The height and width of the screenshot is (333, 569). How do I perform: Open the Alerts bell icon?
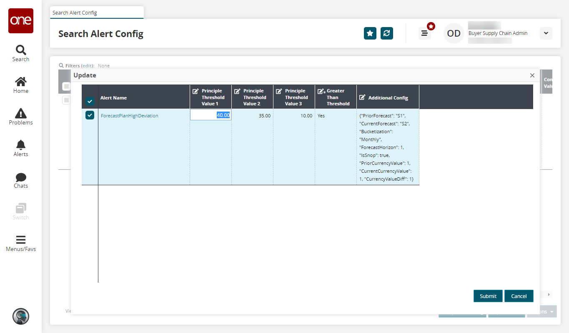point(21,148)
